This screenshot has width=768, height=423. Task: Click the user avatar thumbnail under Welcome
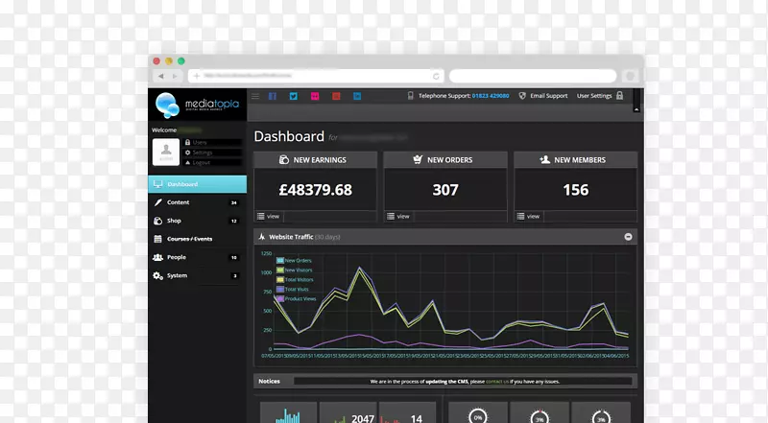166,152
